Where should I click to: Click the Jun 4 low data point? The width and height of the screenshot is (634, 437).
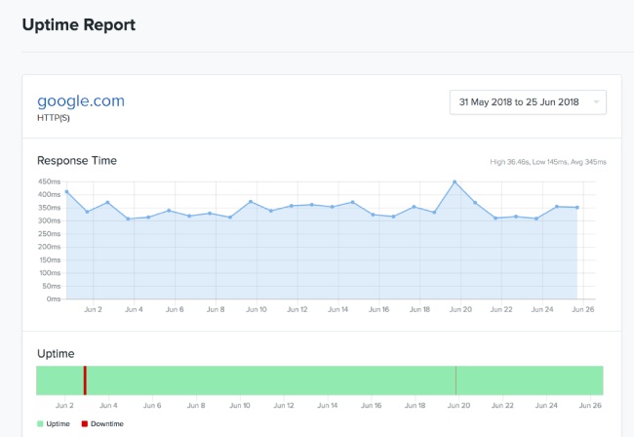pos(128,218)
